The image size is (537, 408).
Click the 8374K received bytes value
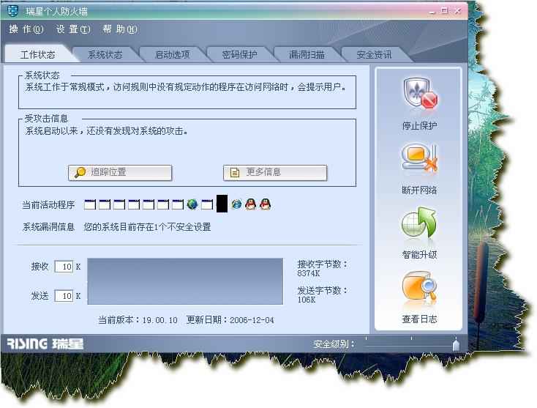pyautogui.click(x=309, y=273)
